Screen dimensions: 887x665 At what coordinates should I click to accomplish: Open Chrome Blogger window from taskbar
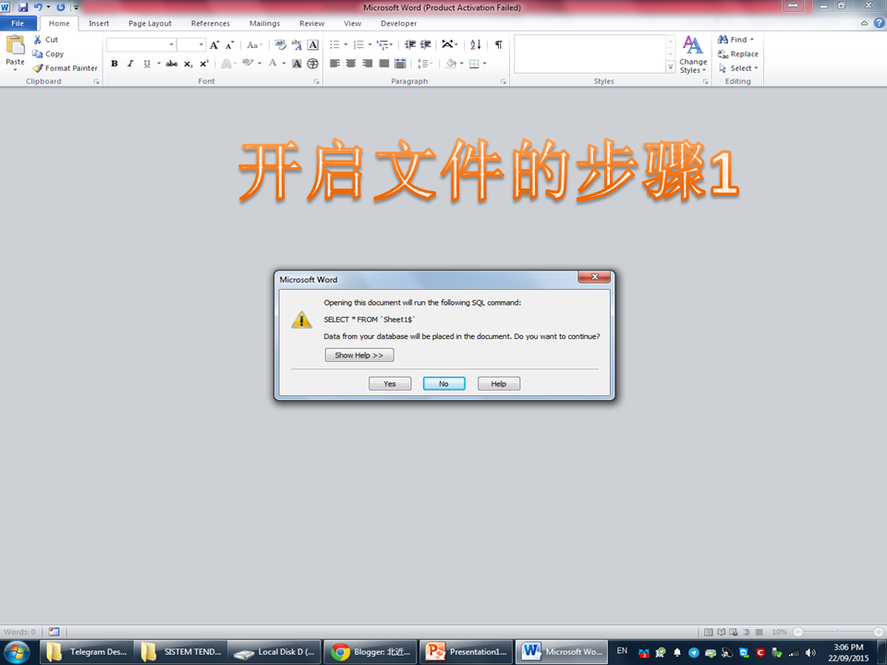click(371, 652)
